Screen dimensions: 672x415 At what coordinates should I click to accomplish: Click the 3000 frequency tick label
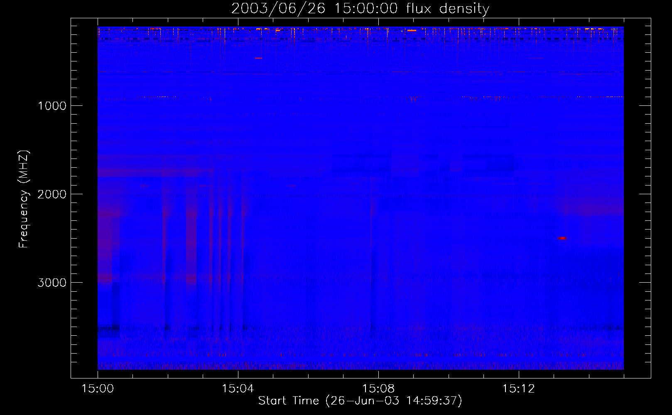[52, 283]
